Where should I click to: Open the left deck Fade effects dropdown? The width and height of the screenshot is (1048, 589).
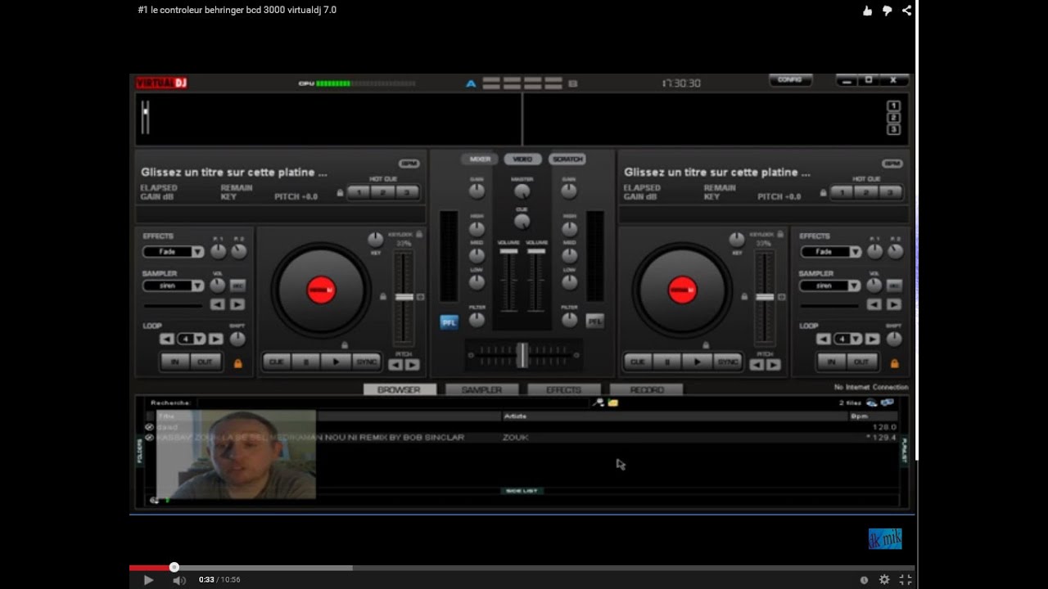point(173,252)
